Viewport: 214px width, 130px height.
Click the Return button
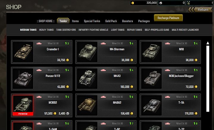(200, 10)
